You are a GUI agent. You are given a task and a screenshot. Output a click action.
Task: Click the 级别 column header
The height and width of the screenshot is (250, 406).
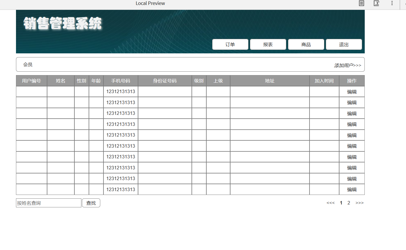[199, 81]
